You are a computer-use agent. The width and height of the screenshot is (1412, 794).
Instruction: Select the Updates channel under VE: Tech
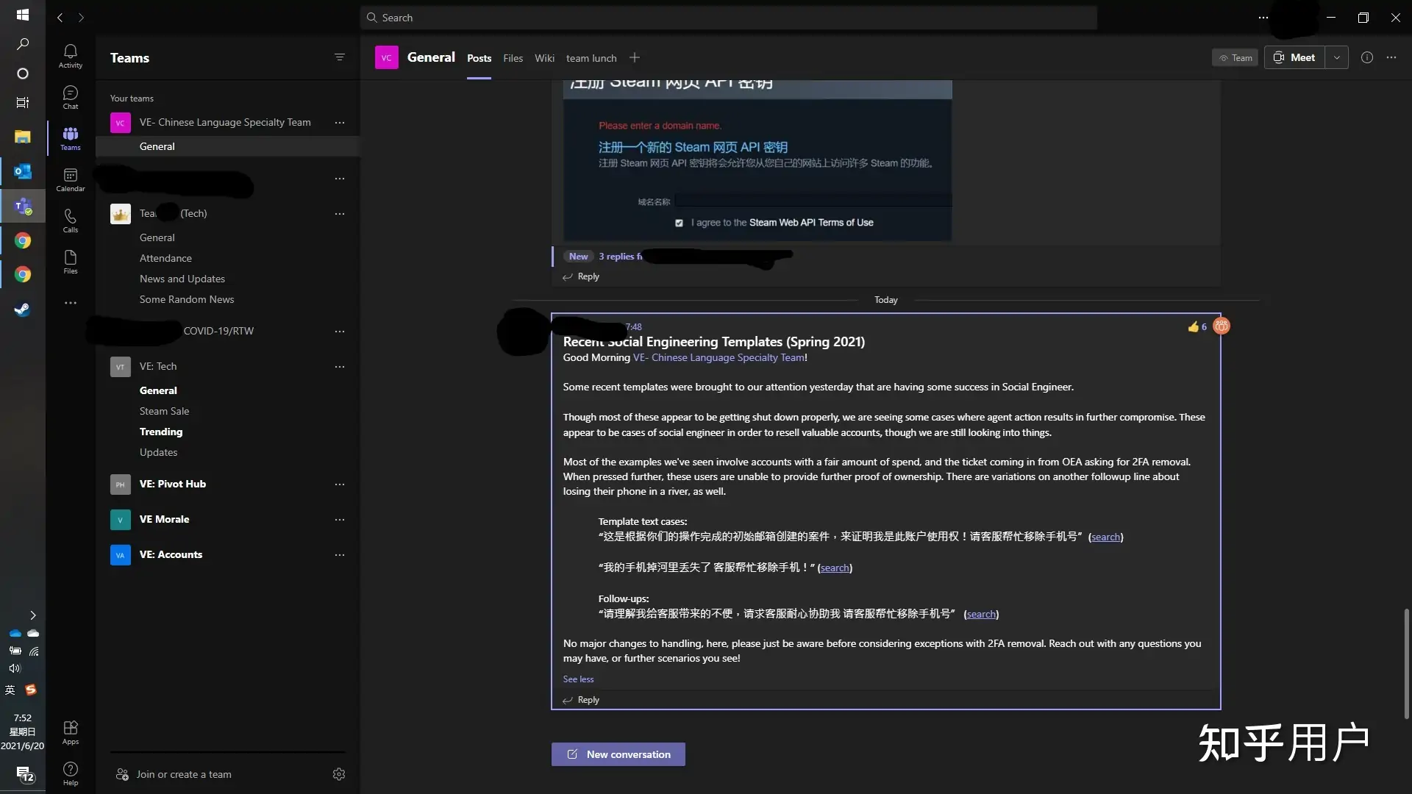[x=158, y=452]
